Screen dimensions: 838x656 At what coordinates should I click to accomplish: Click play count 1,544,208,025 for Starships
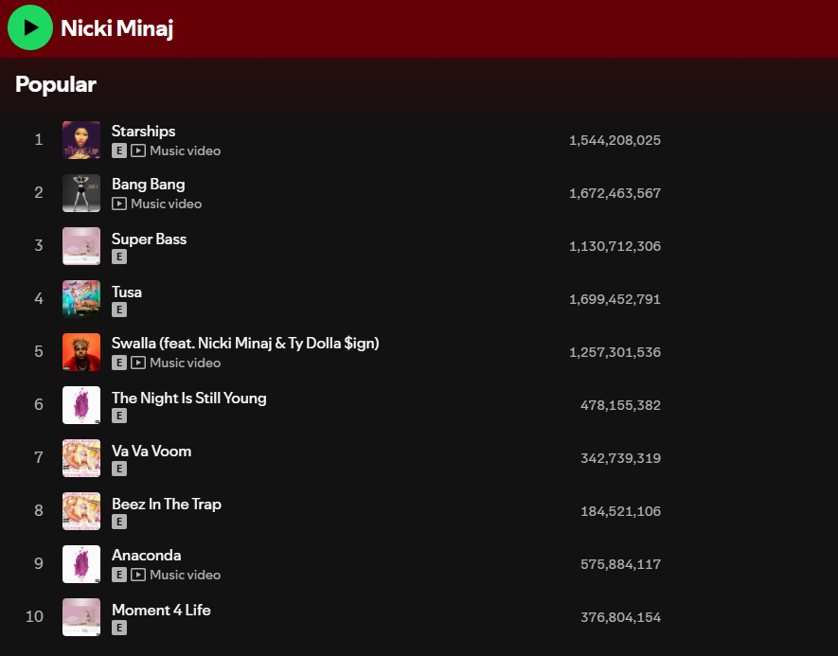[x=615, y=140]
